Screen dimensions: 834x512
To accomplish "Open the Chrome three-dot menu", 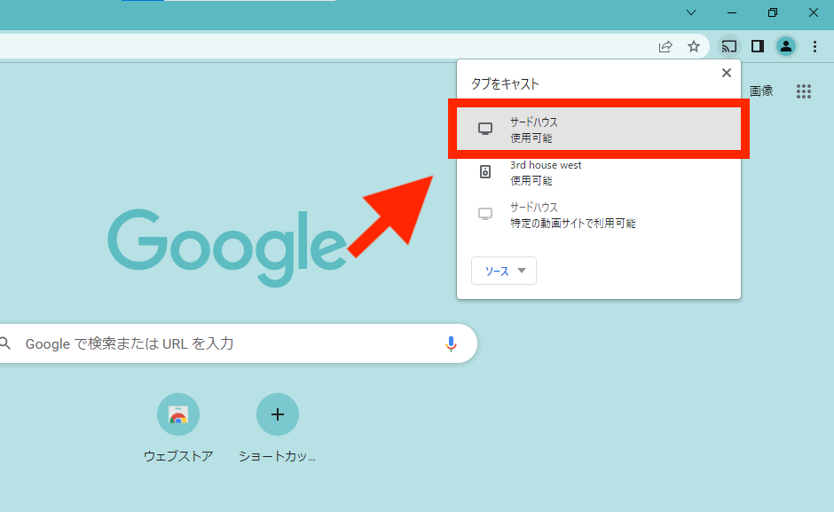I will (x=814, y=47).
